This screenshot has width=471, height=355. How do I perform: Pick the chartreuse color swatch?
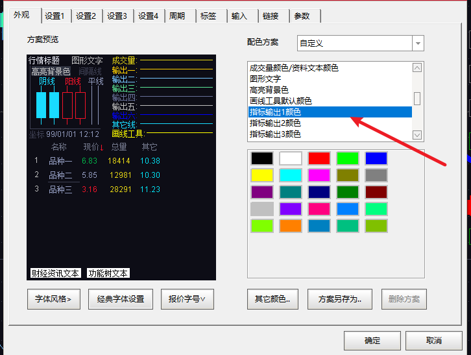pos(262,226)
